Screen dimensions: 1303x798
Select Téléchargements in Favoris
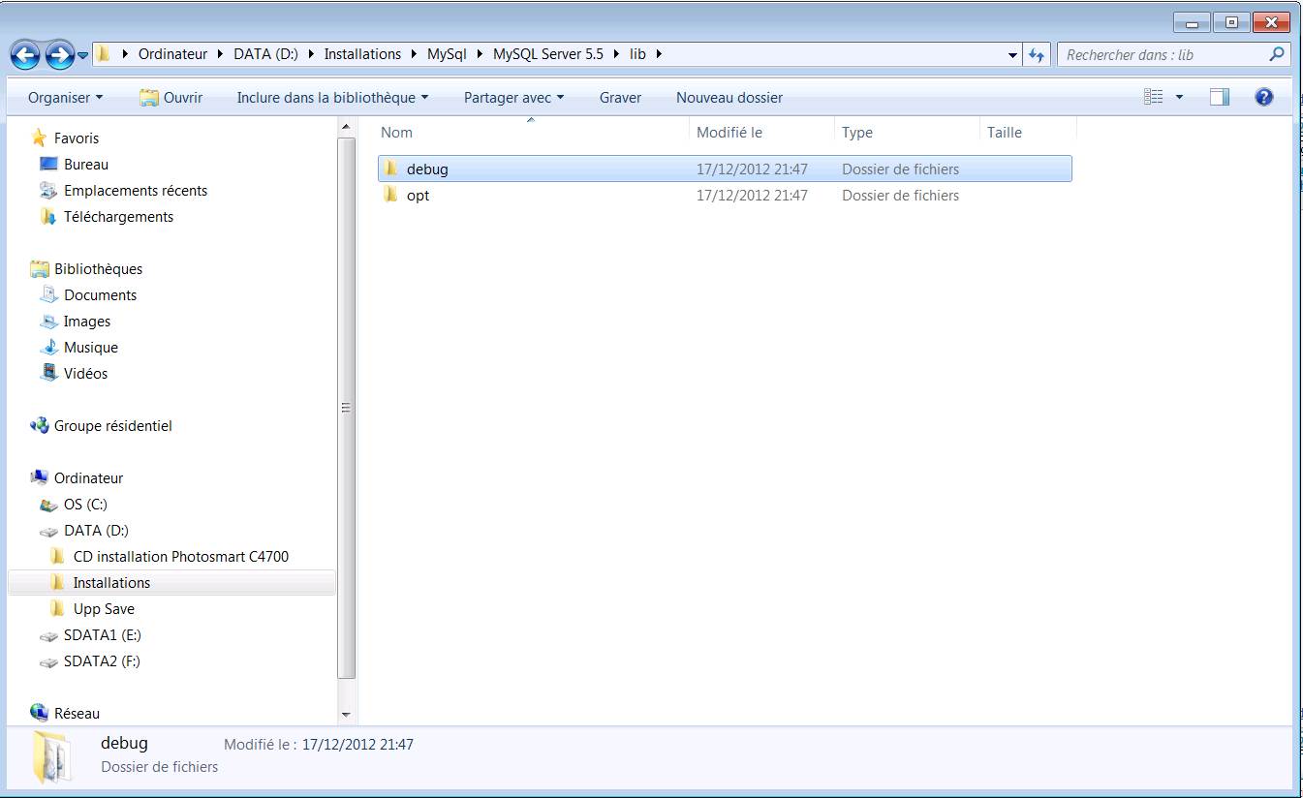(118, 217)
